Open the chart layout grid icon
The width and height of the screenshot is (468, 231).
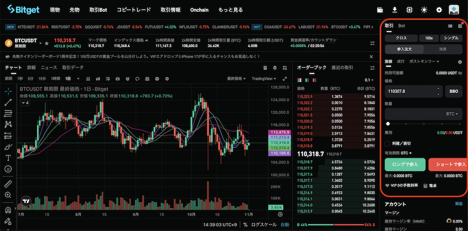[x=285, y=68]
